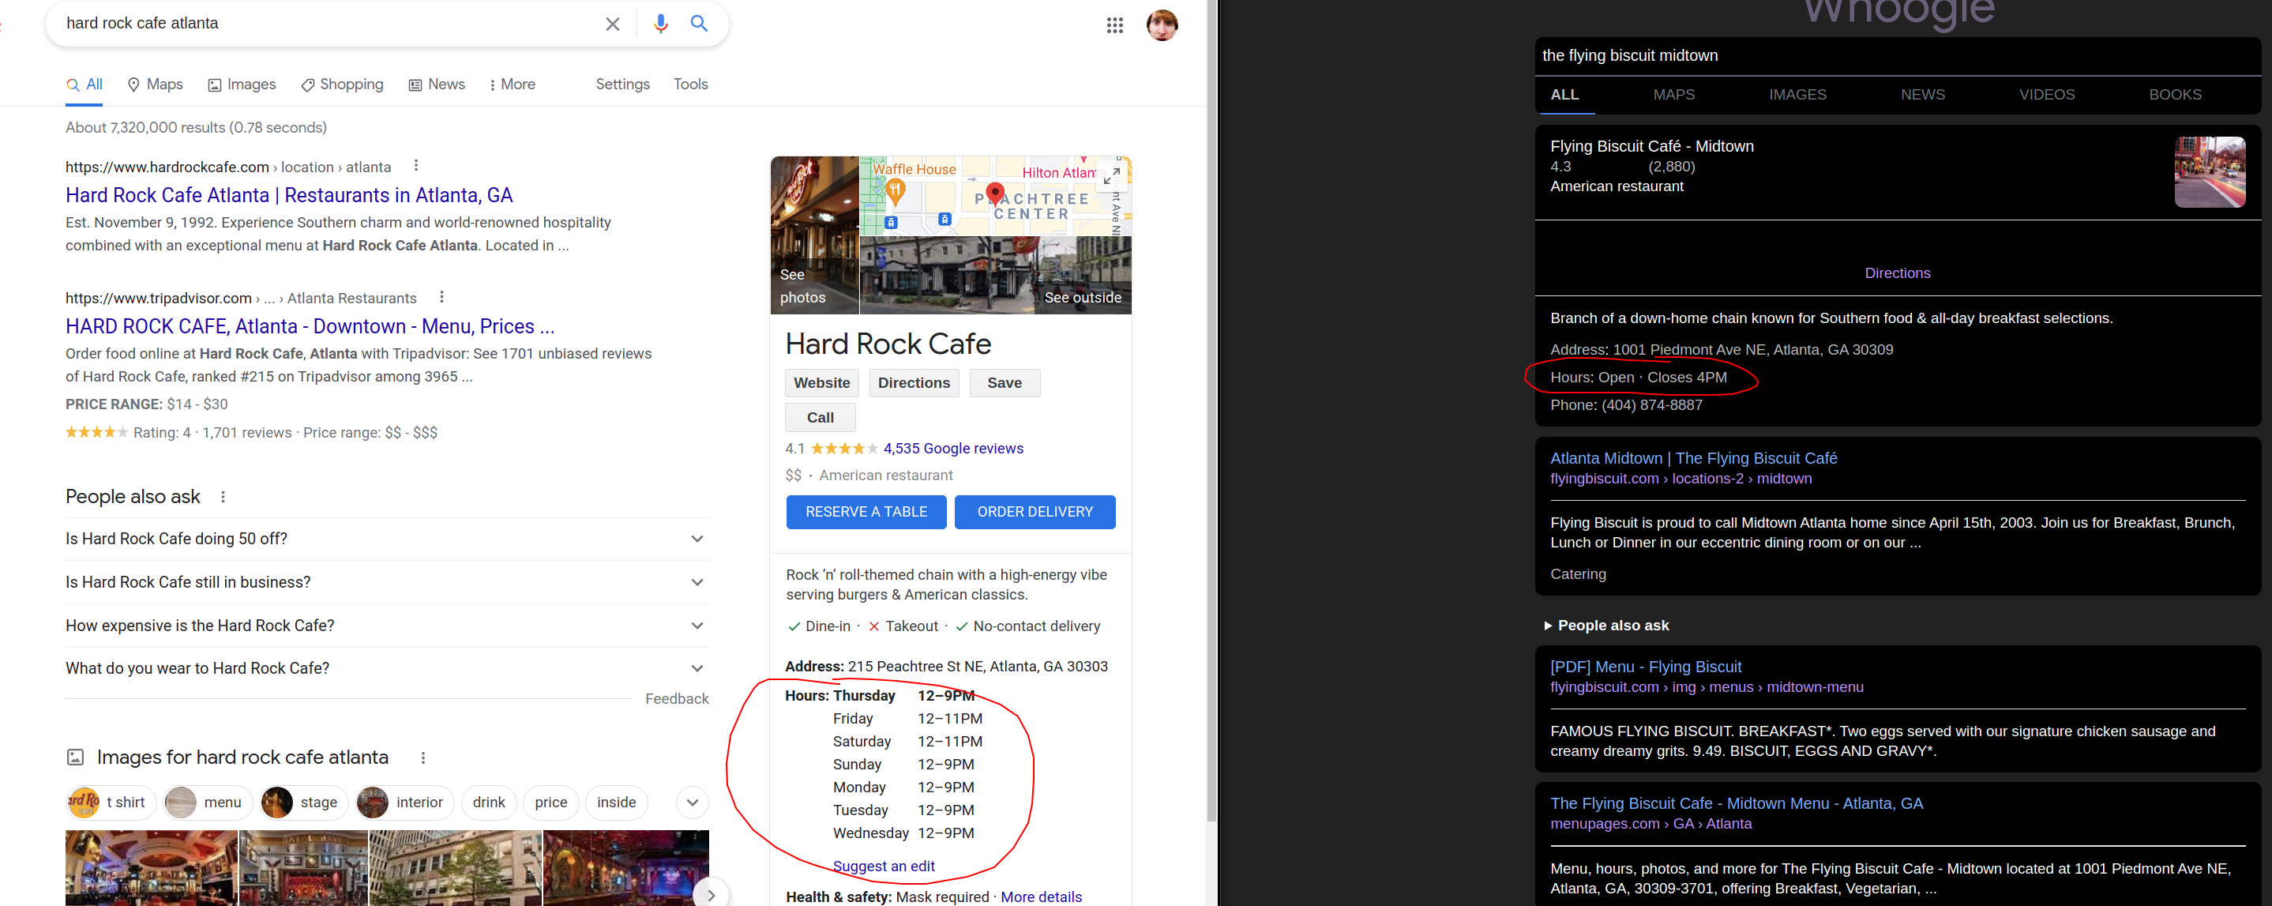This screenshot has width=2272, height=906.
Task: Open the IMAGES tab in Whoogle
Action: click(1797, 95)
